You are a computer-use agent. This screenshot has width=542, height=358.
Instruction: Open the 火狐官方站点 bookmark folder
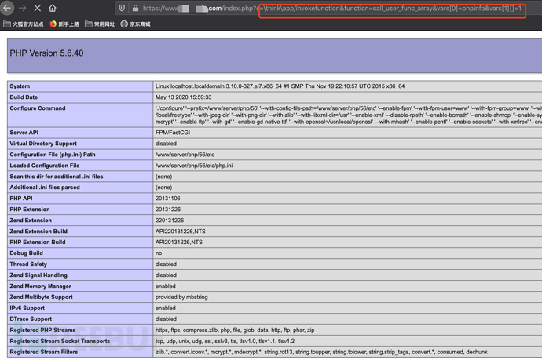pyautogui.click(x=24, y=24)
